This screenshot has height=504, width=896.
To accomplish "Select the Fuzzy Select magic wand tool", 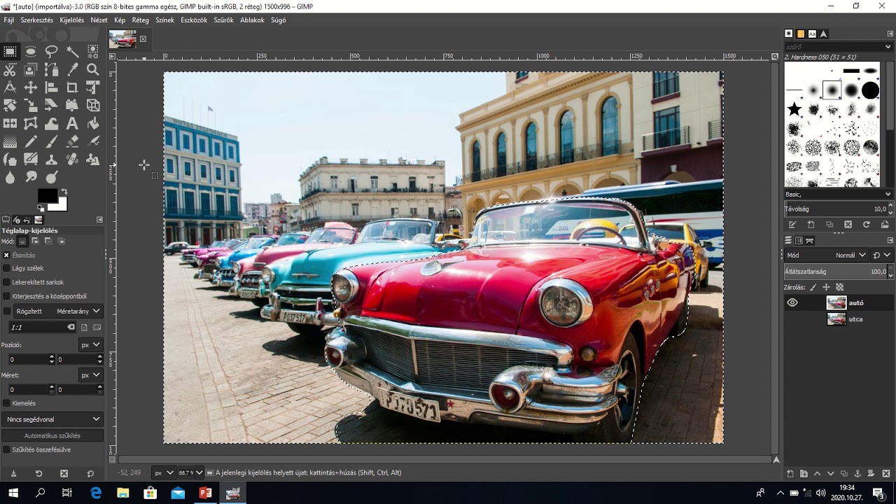I will pos(72,51).
